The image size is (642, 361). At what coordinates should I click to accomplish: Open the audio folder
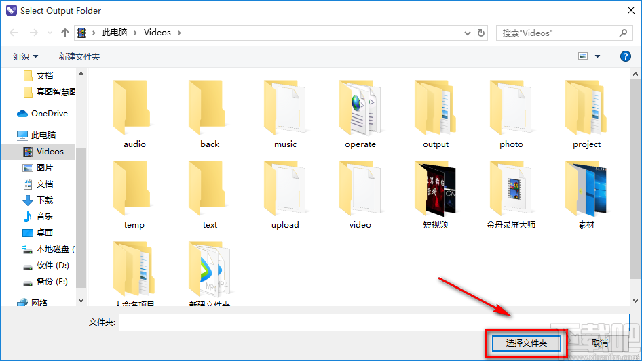134,114
